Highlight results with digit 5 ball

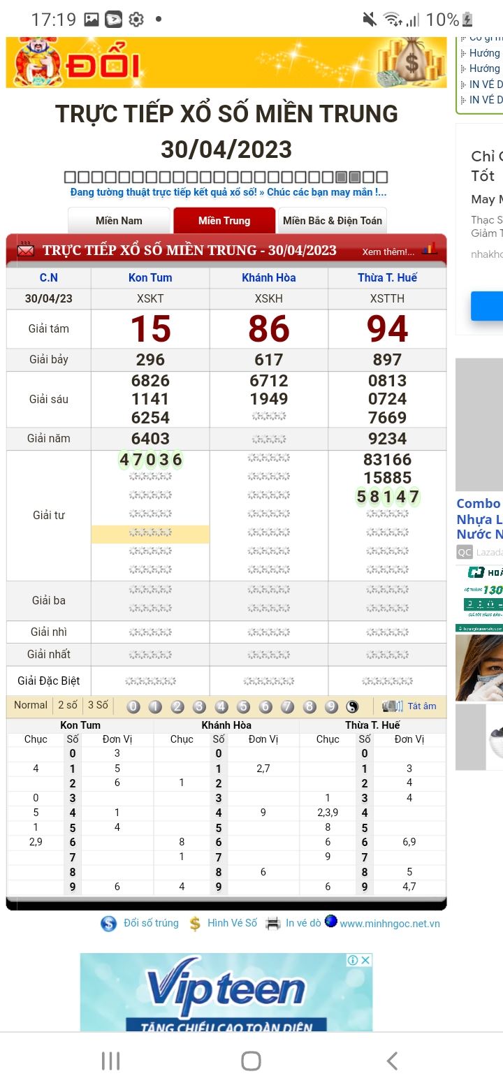tap(243, 706)
